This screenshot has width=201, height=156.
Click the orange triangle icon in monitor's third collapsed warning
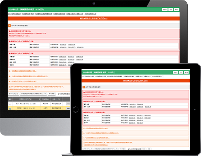10,81
